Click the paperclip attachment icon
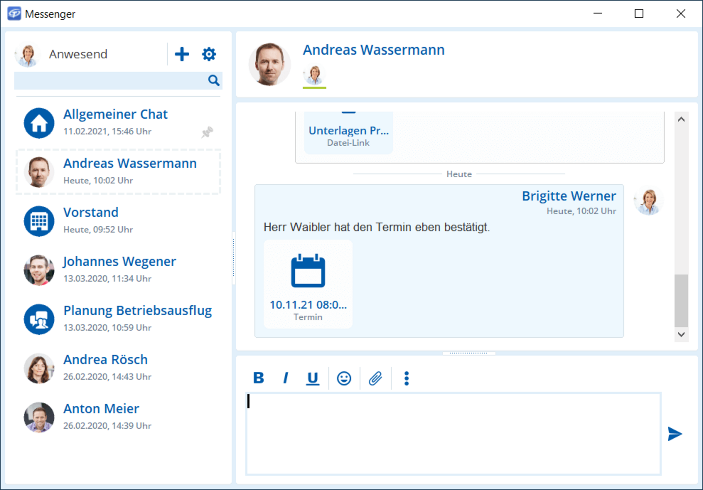Image resolution: width=703 pixels, height=490 pixels. tap(375, 378)
